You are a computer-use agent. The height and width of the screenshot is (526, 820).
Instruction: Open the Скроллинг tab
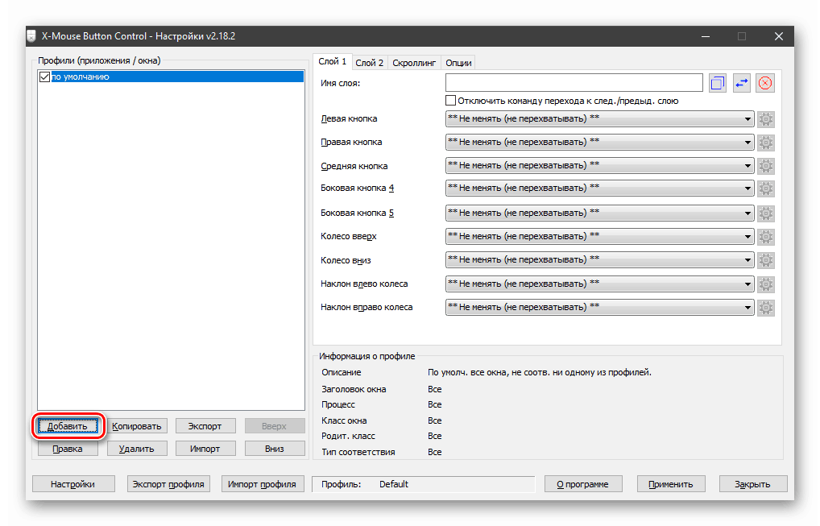click(x=414, y=63)
